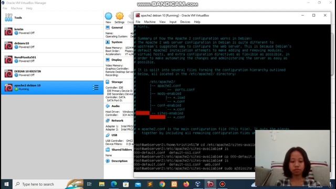Select the NurulHasita501 virtual machine
The width and height of the screenshot is (336, 189).
pos(52,59)
